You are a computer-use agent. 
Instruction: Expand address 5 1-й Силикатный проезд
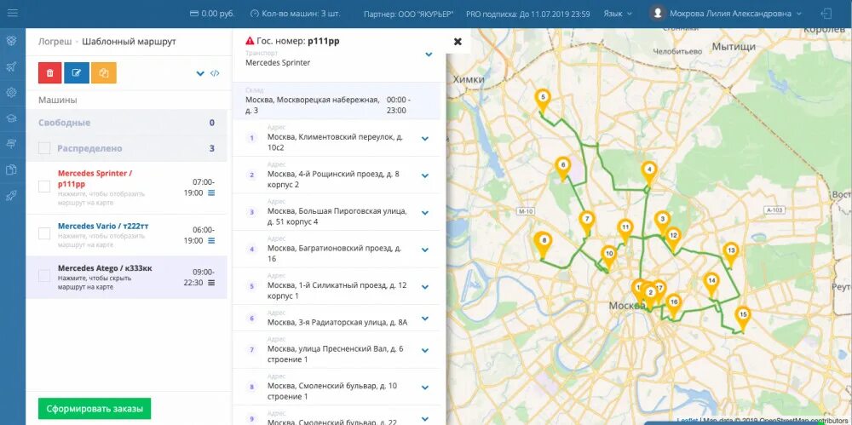[x=425, y=287]
